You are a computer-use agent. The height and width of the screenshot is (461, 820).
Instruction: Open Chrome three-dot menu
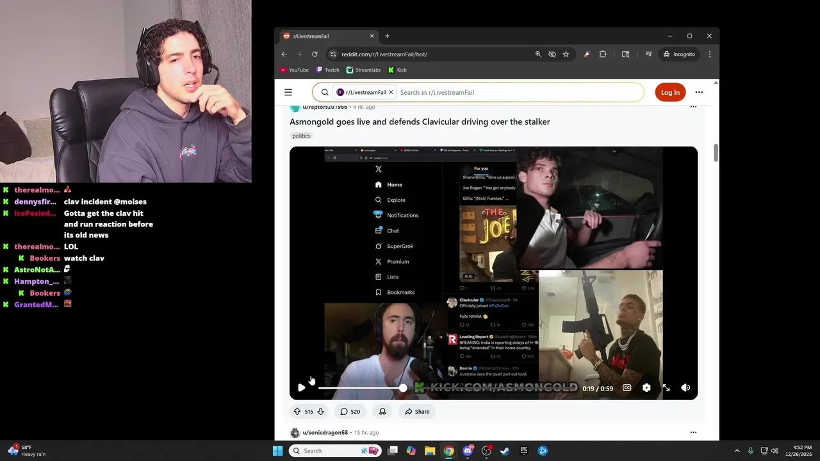709,54
